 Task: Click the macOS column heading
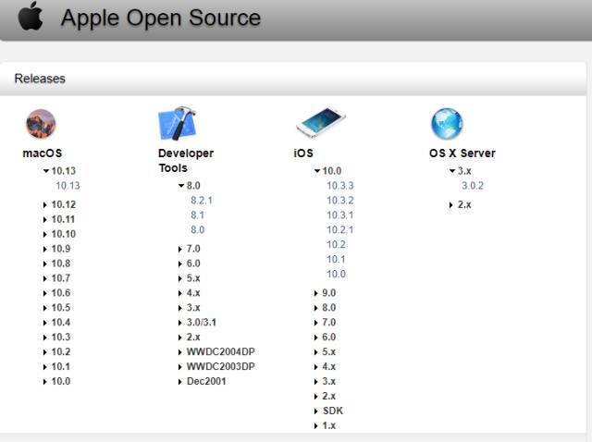click(43, 153)
